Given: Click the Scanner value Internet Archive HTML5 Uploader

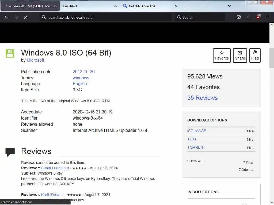Looking at the screenshot, I should click(x=110, y=130).
